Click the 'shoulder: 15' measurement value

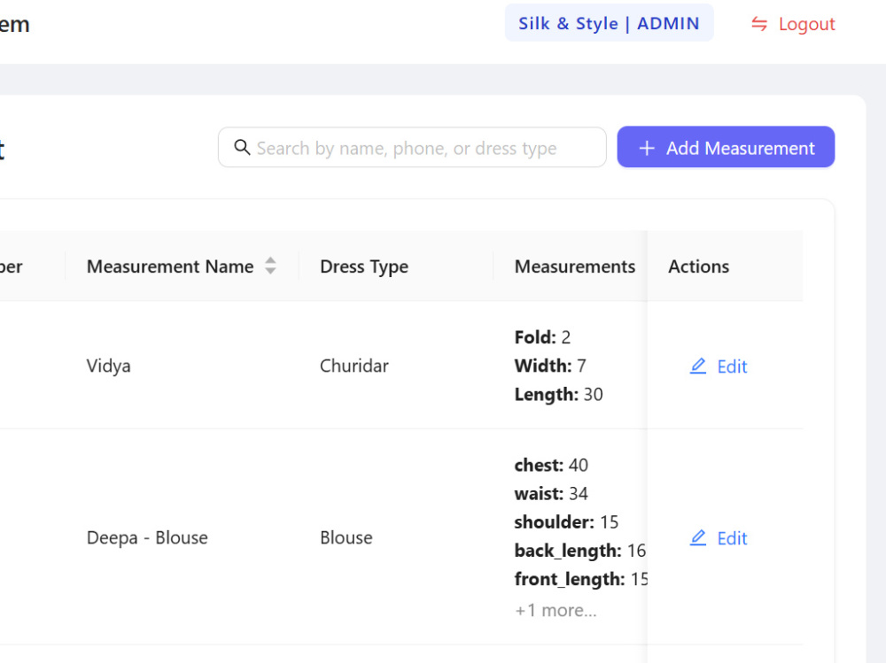[566, 522]
